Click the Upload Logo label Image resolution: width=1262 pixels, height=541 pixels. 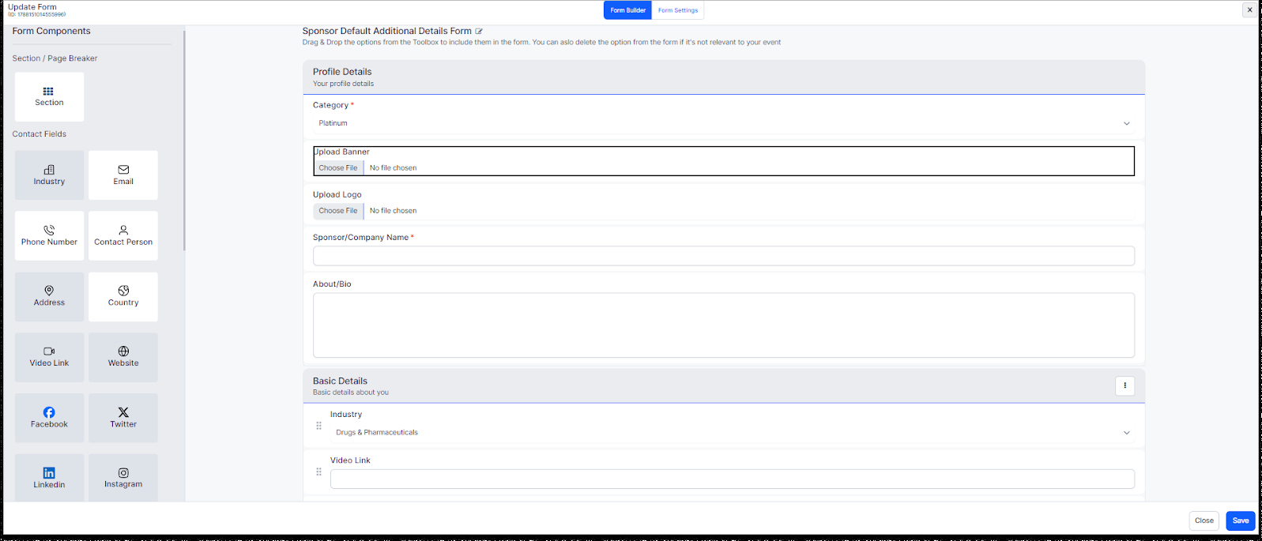click(x=337, y=194)
